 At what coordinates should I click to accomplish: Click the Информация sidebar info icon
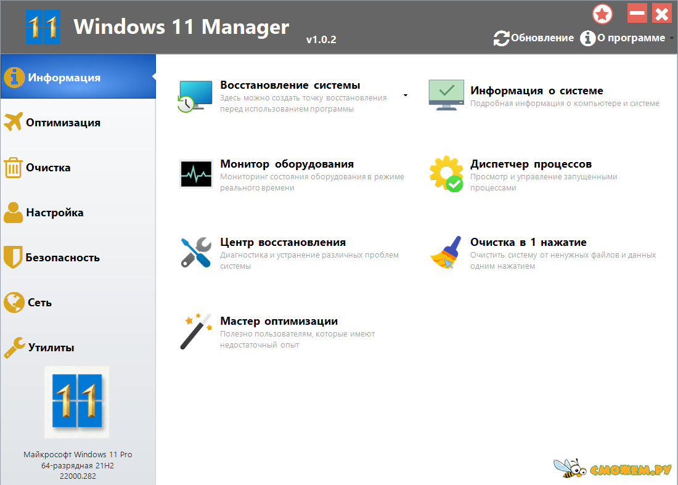tap(14, 78)
